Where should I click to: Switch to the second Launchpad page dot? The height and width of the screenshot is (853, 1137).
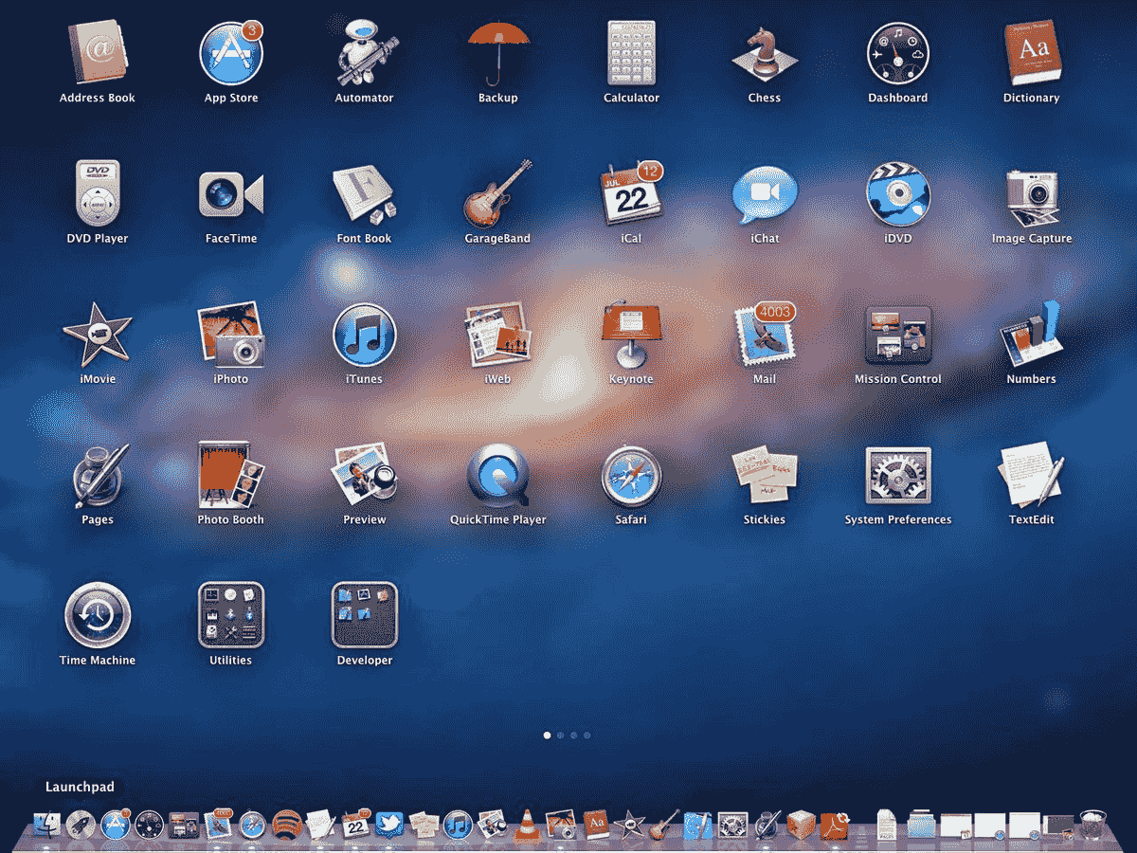[x=559, y=735]
